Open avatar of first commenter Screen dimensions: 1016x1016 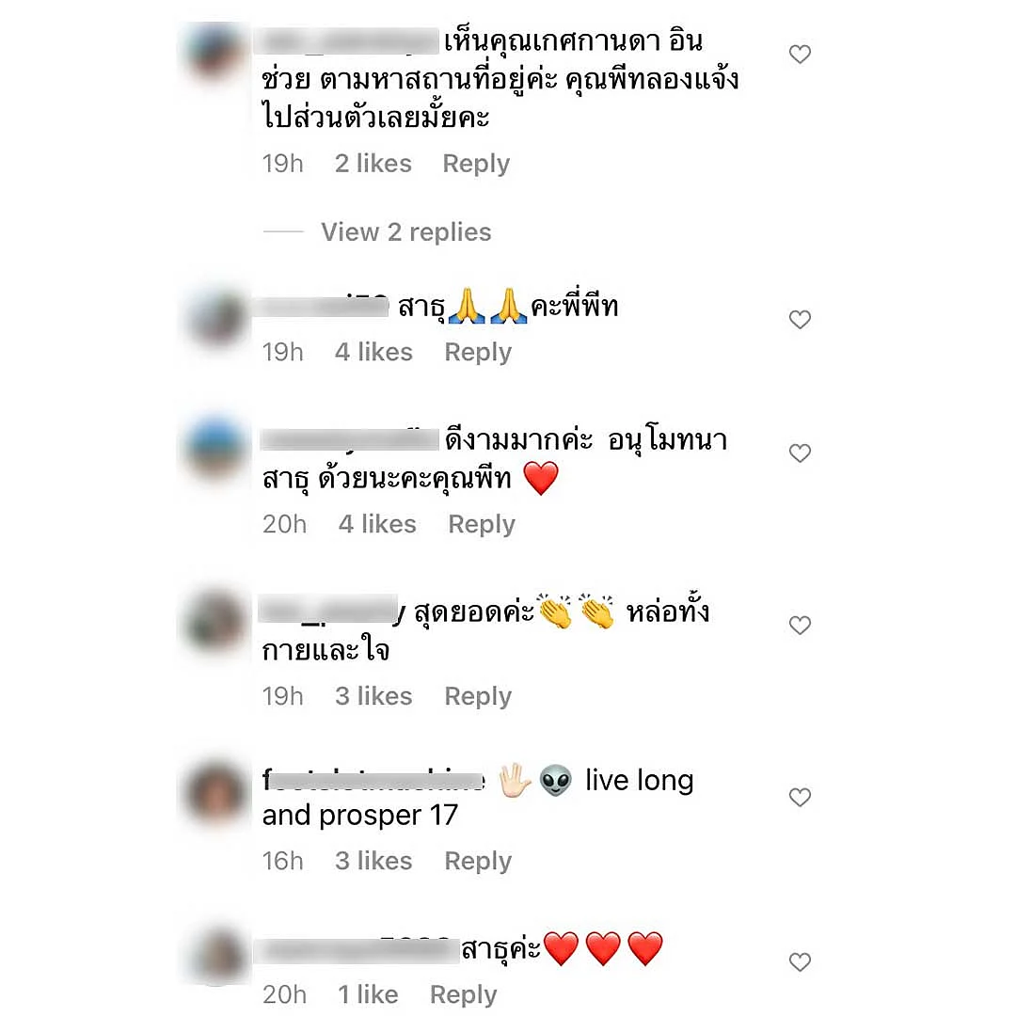click(x=215, y=54)
